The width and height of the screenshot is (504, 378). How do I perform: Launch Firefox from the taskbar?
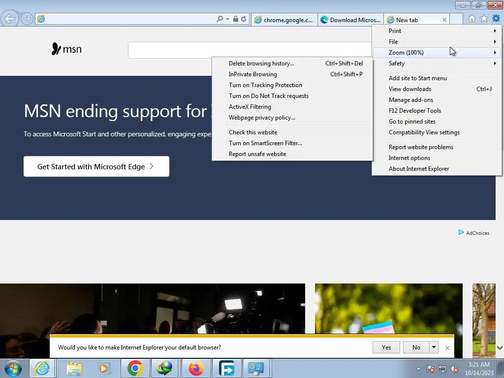(x=195, y=368)
